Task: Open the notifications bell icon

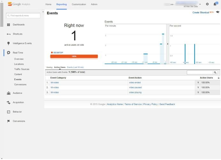Action: pos(216,4)
